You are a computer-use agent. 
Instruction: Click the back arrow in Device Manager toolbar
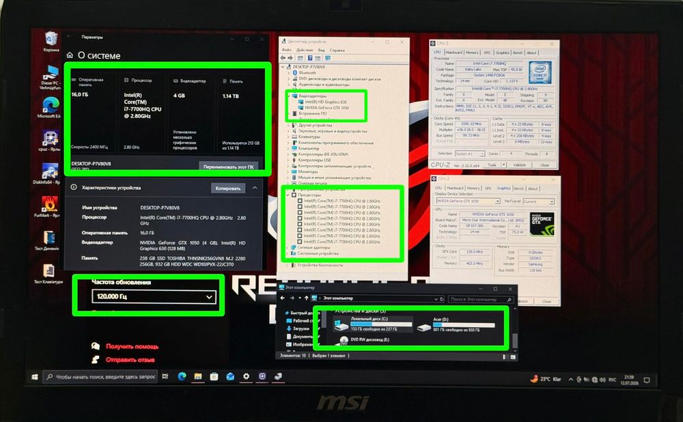coord(283,58)
